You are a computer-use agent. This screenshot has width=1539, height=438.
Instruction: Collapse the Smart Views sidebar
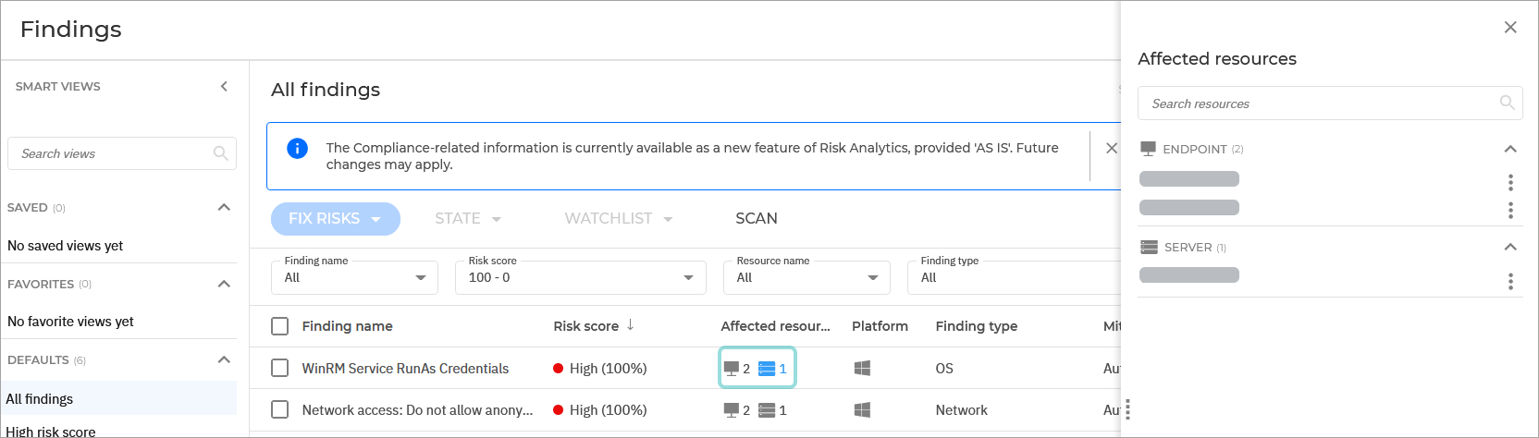click(224, 86)
